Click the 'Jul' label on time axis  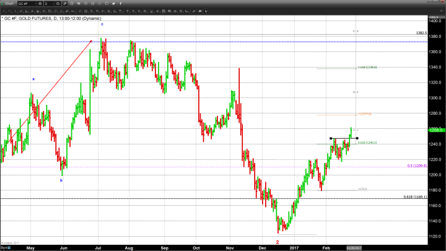point(98,248)
